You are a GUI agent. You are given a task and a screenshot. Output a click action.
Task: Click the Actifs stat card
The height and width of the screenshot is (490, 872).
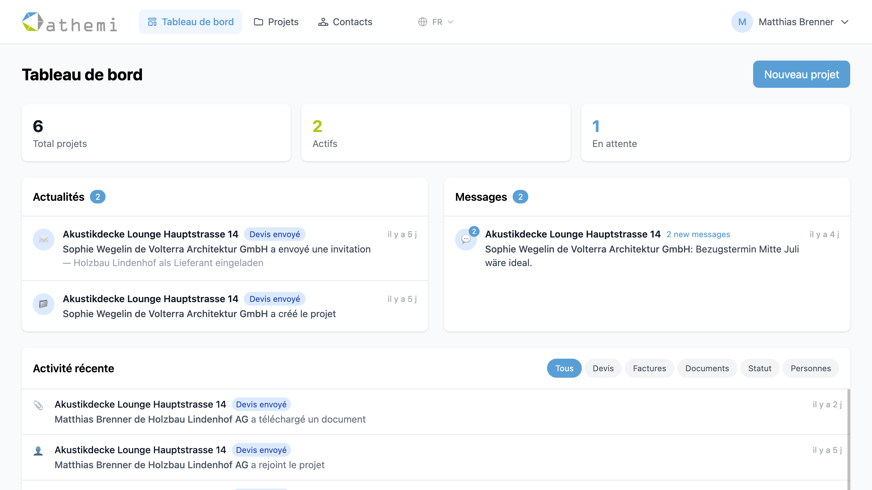[436, 133]
